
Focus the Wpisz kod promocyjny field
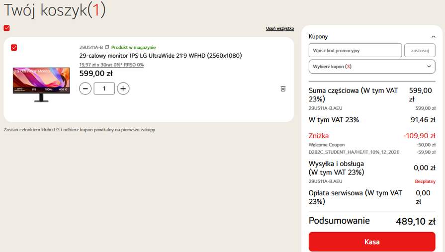point(355,51)
